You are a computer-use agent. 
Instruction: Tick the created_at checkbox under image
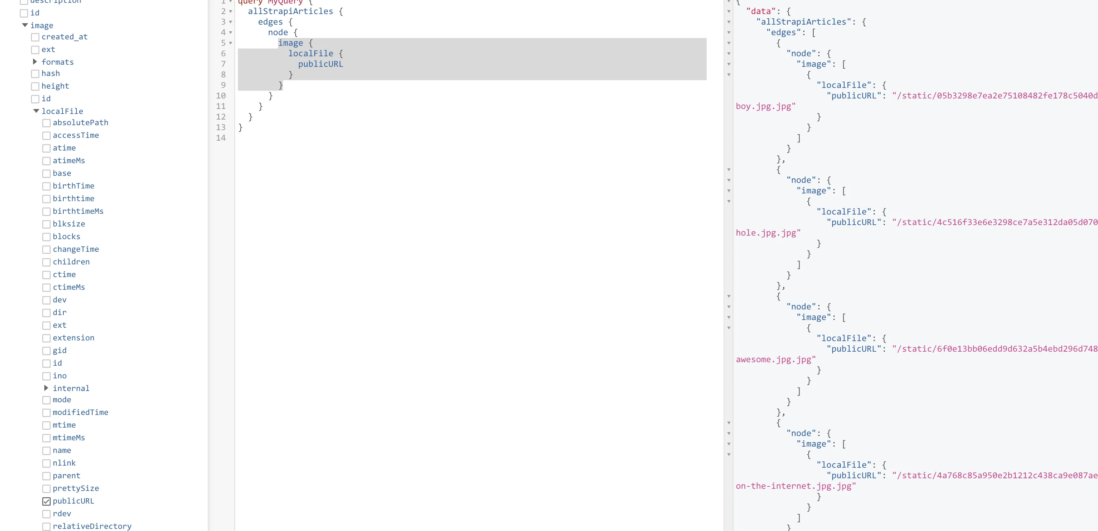[x=36, y=38]
